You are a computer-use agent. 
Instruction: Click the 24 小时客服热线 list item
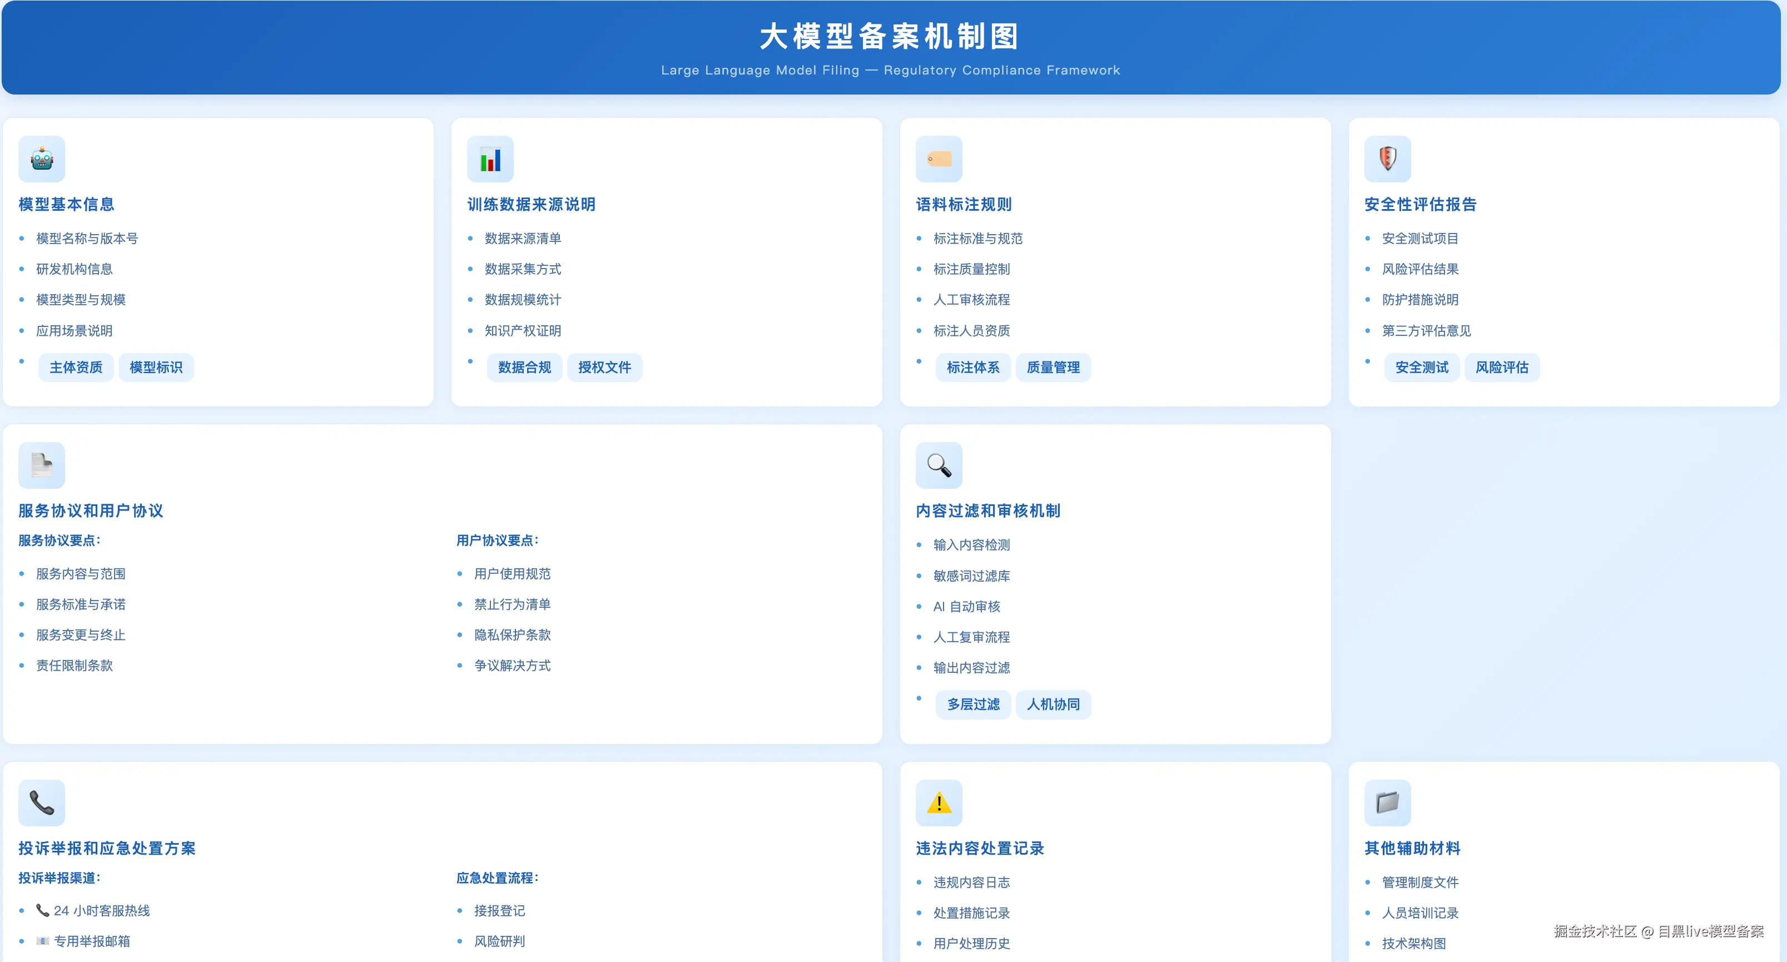point(101,910)
